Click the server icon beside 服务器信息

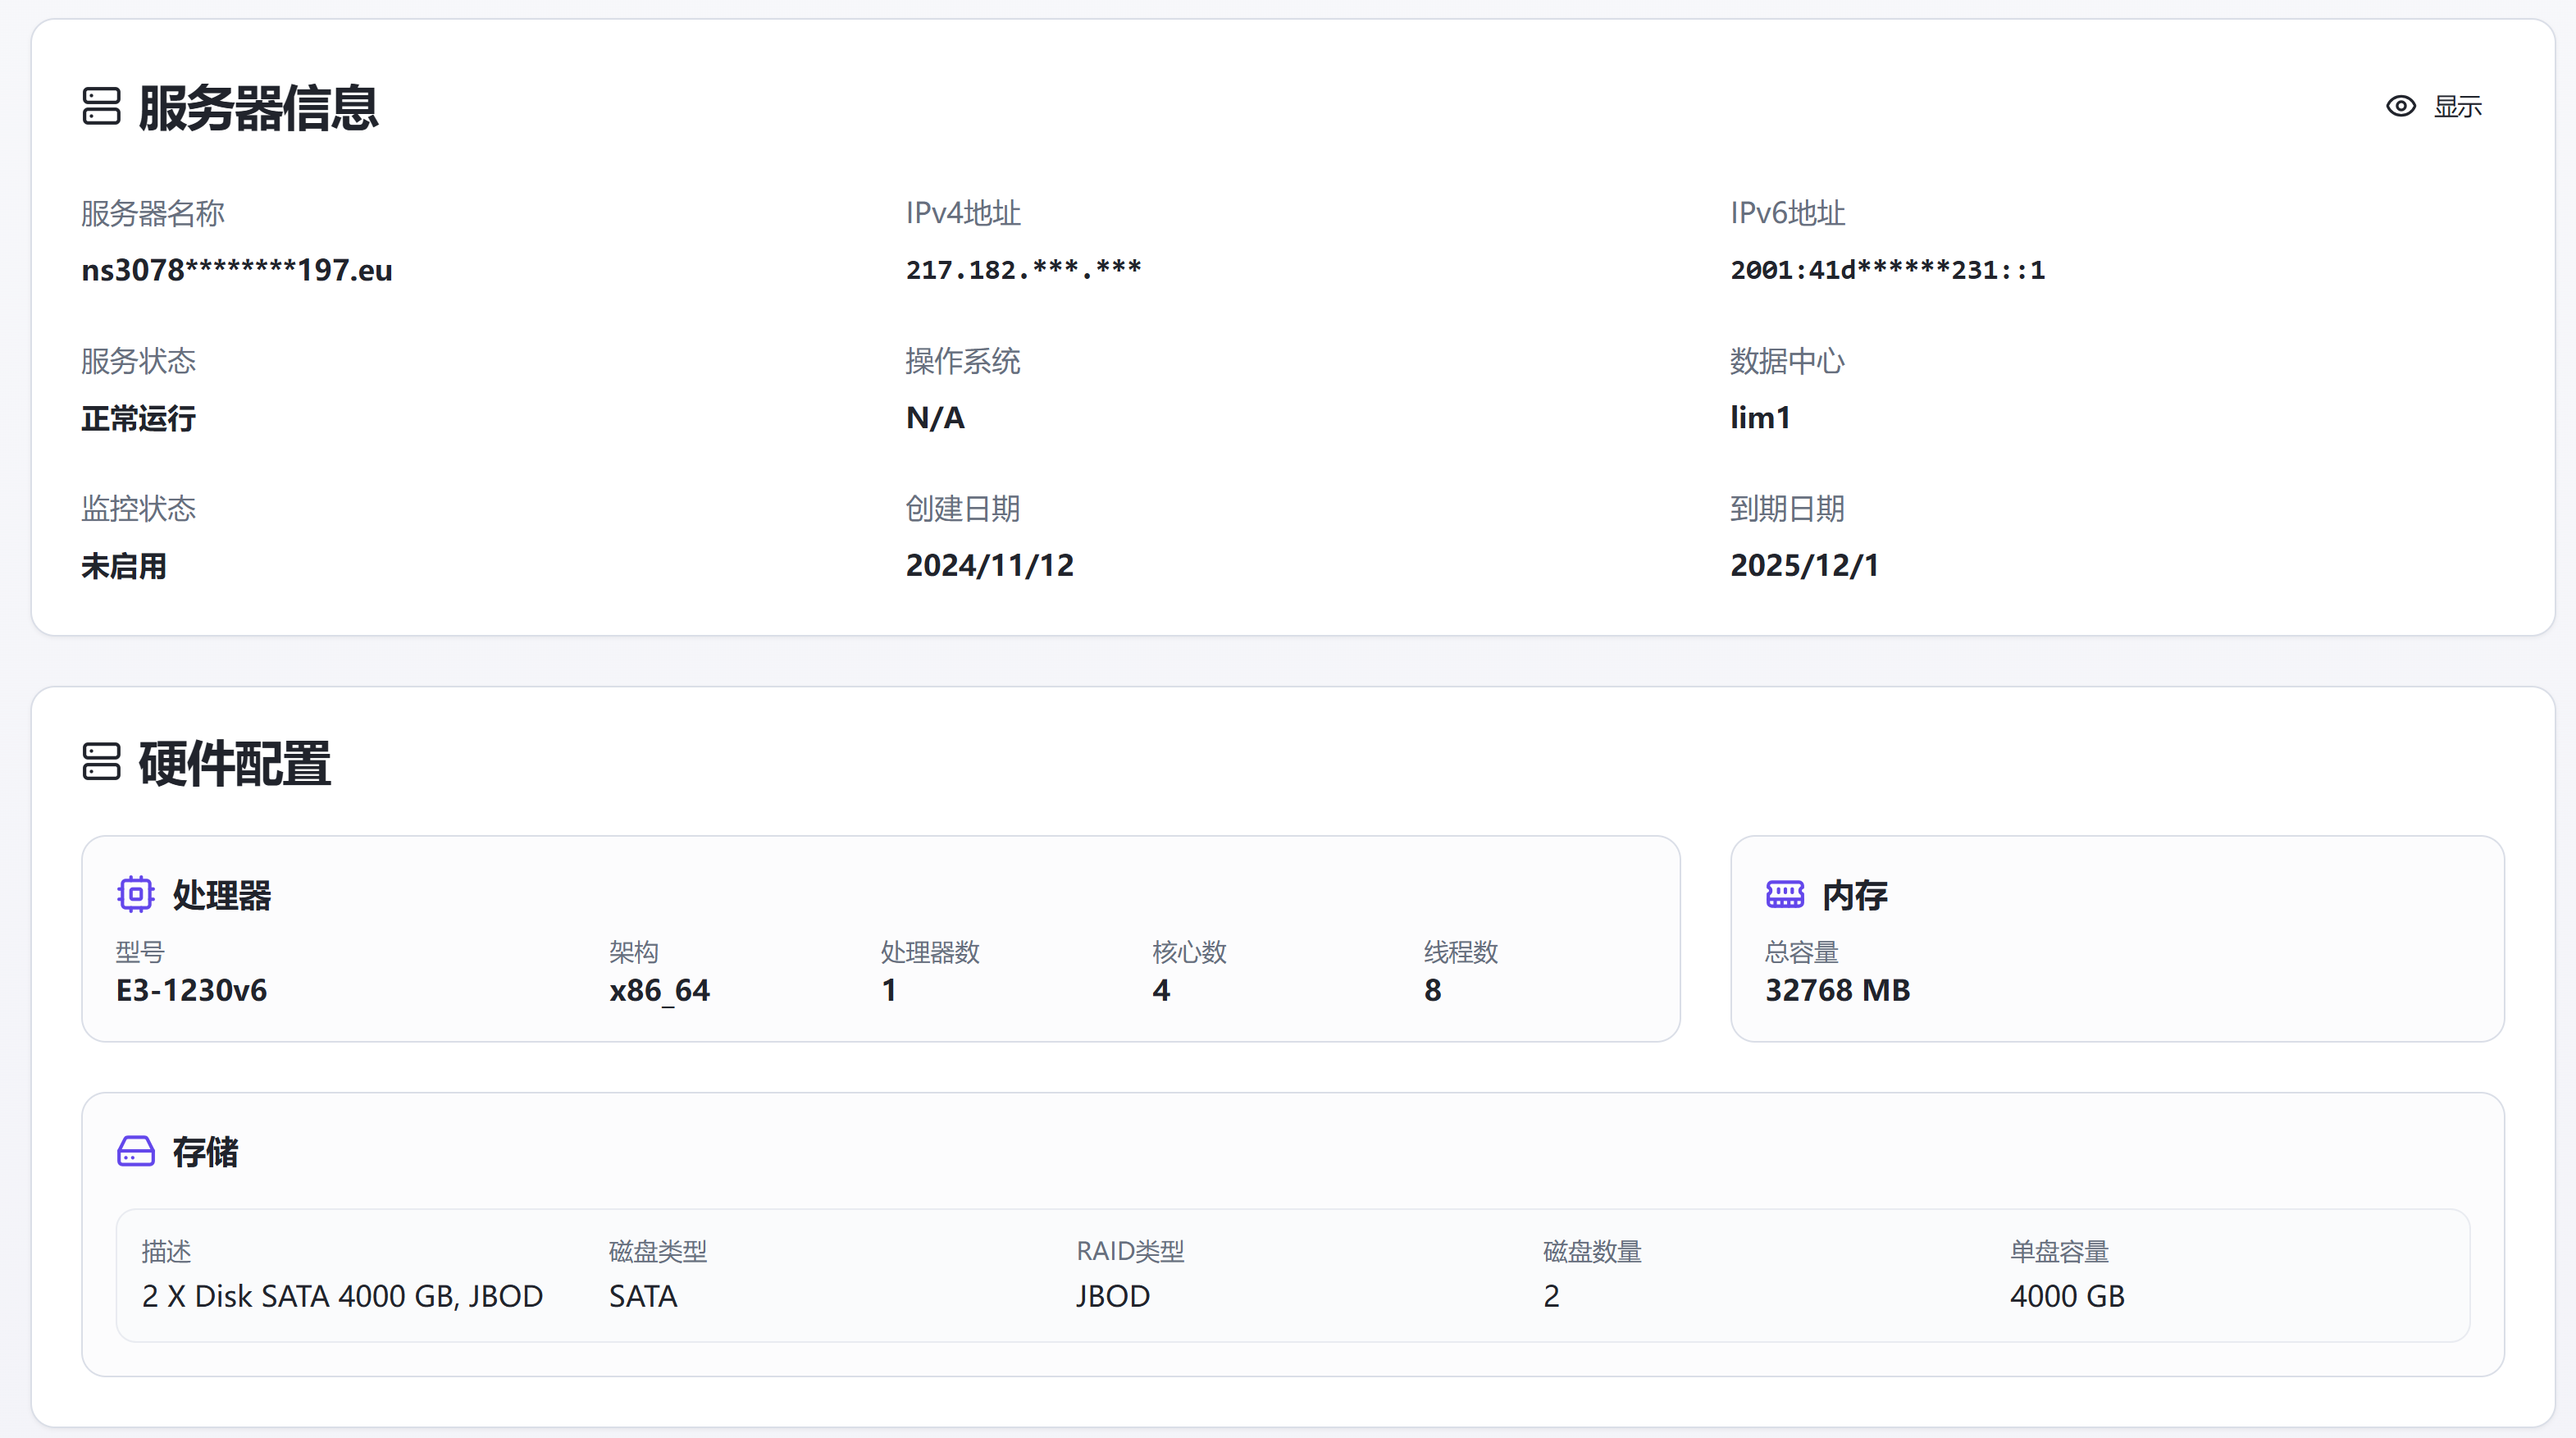(x=101, y=106)
